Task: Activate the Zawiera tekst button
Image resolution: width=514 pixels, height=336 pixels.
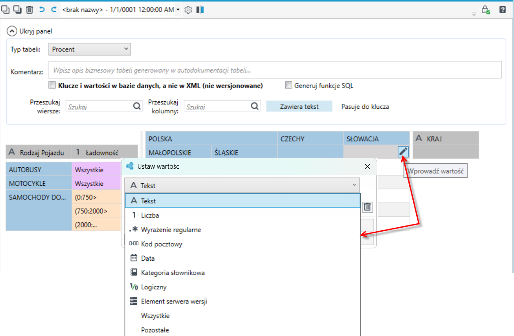Action: pos(299,107)
